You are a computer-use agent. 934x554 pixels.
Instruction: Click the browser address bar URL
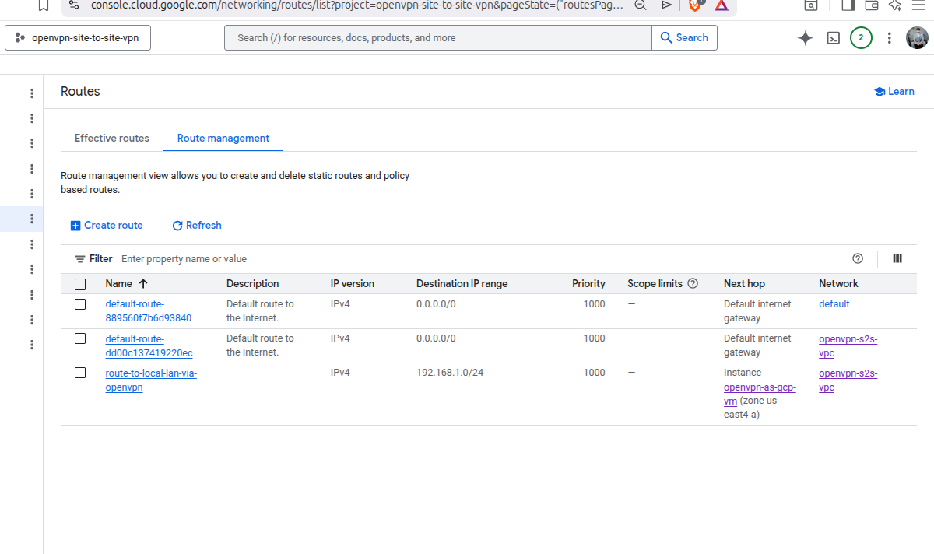pos(358,5)
